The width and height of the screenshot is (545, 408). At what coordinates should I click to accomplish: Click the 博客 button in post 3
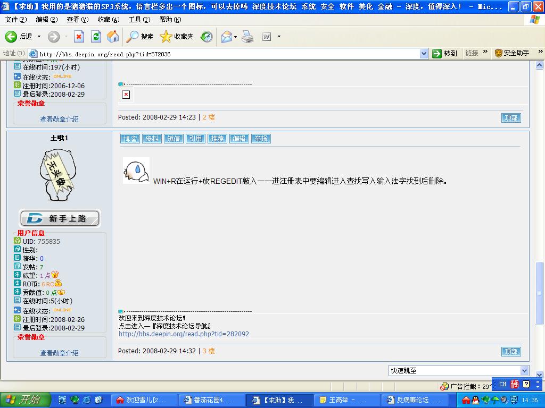[x=130, y=139]
